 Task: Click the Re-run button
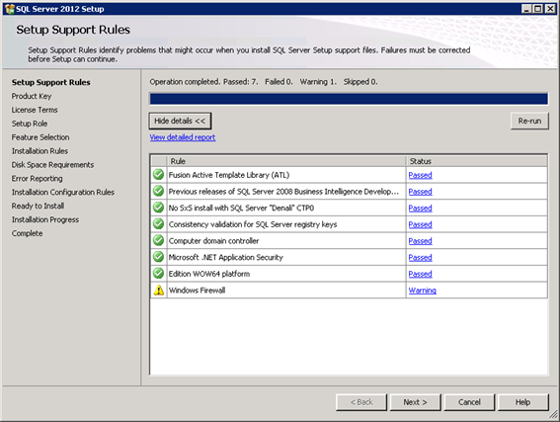tap(529, 121)
